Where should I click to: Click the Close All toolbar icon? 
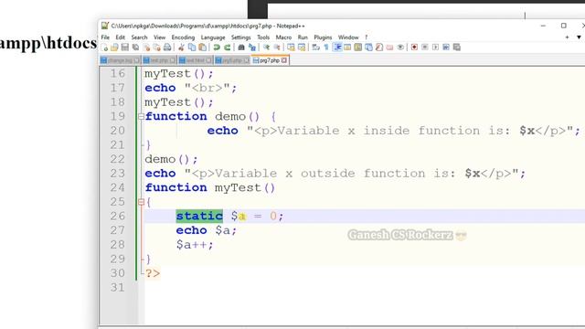coord(156,48)
